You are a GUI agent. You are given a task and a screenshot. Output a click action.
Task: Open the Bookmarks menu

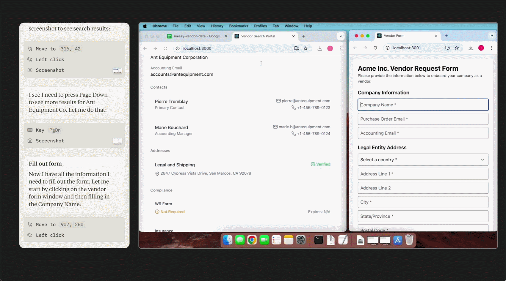click(x=239, y=26)
